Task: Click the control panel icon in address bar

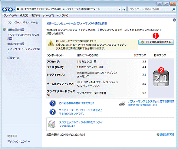Action: 18,9
